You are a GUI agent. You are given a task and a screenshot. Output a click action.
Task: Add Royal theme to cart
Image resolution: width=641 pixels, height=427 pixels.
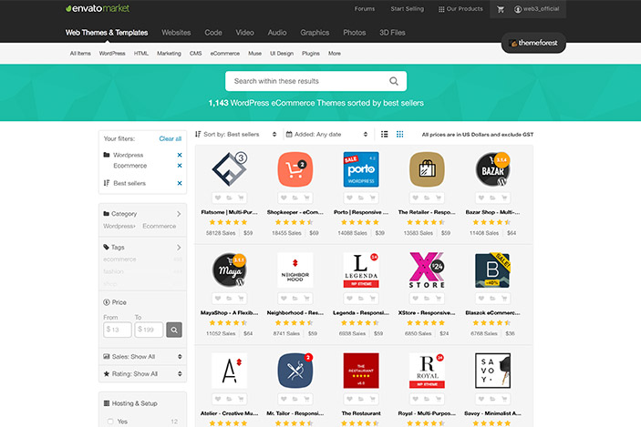(439, 399)
